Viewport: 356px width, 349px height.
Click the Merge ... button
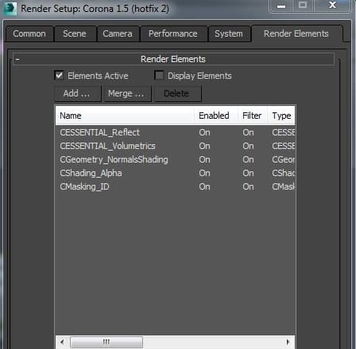tap(127, 93)
